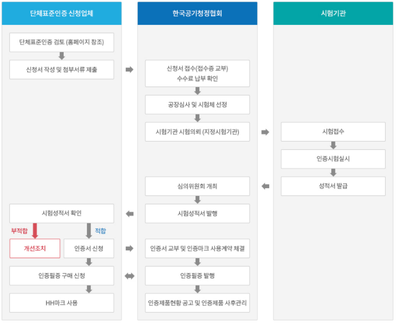This screenshot has width=396, height=323.
Task: Click the right arrow after 신청서 작성 및 첨부서류 제출
Action: (x=129, y=69)
